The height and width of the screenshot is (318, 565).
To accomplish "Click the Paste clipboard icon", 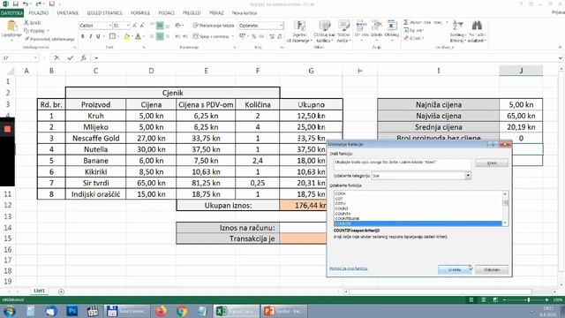I will 11,26.
